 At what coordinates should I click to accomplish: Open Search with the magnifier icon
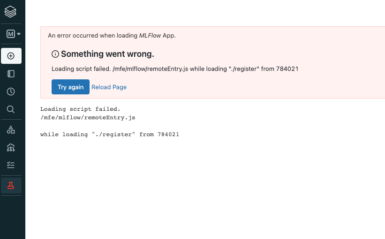point(11,109)
